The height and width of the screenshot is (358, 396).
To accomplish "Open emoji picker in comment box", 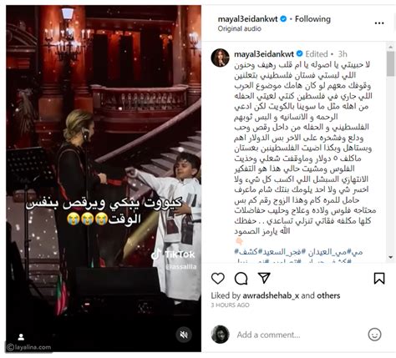I will 374,335.
